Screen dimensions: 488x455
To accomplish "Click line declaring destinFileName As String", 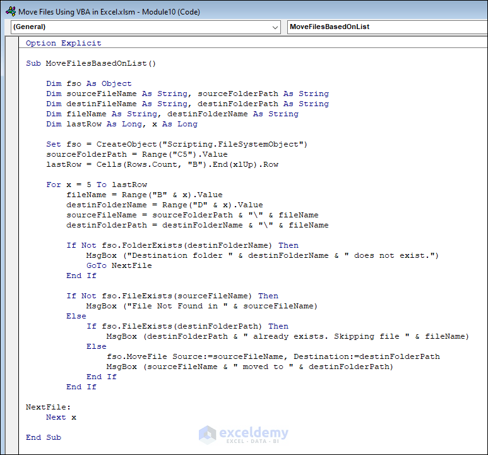I will (x=187, y=104).
